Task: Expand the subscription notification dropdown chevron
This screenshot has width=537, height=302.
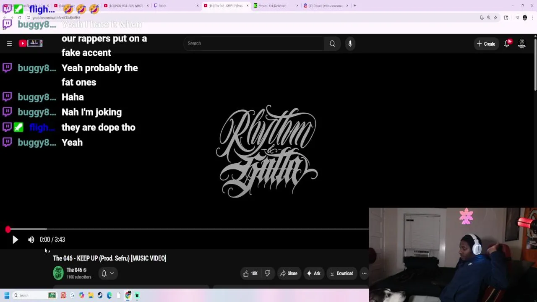Action: point(112,273)
